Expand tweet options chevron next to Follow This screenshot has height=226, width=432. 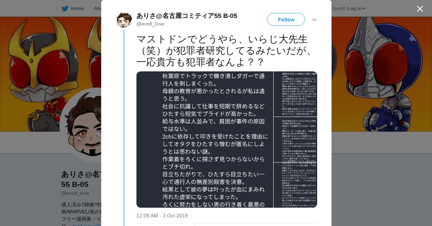(314, 20)
